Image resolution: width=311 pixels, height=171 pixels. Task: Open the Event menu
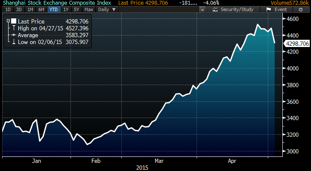click(277, 9)
